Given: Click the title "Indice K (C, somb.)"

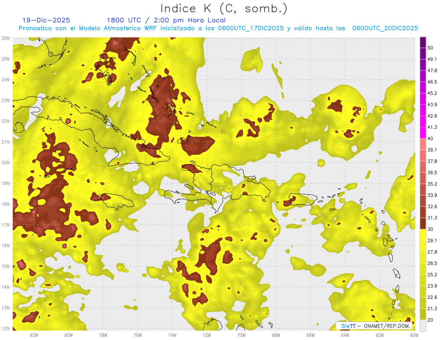Looking at the screenshot, I should [x=224, y=8].
